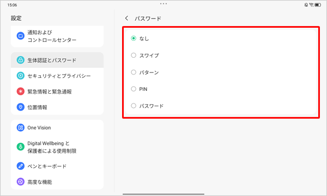Open 高度な機能 settings
The width and height of the screenshot is (327, 196).
[57, 182]
